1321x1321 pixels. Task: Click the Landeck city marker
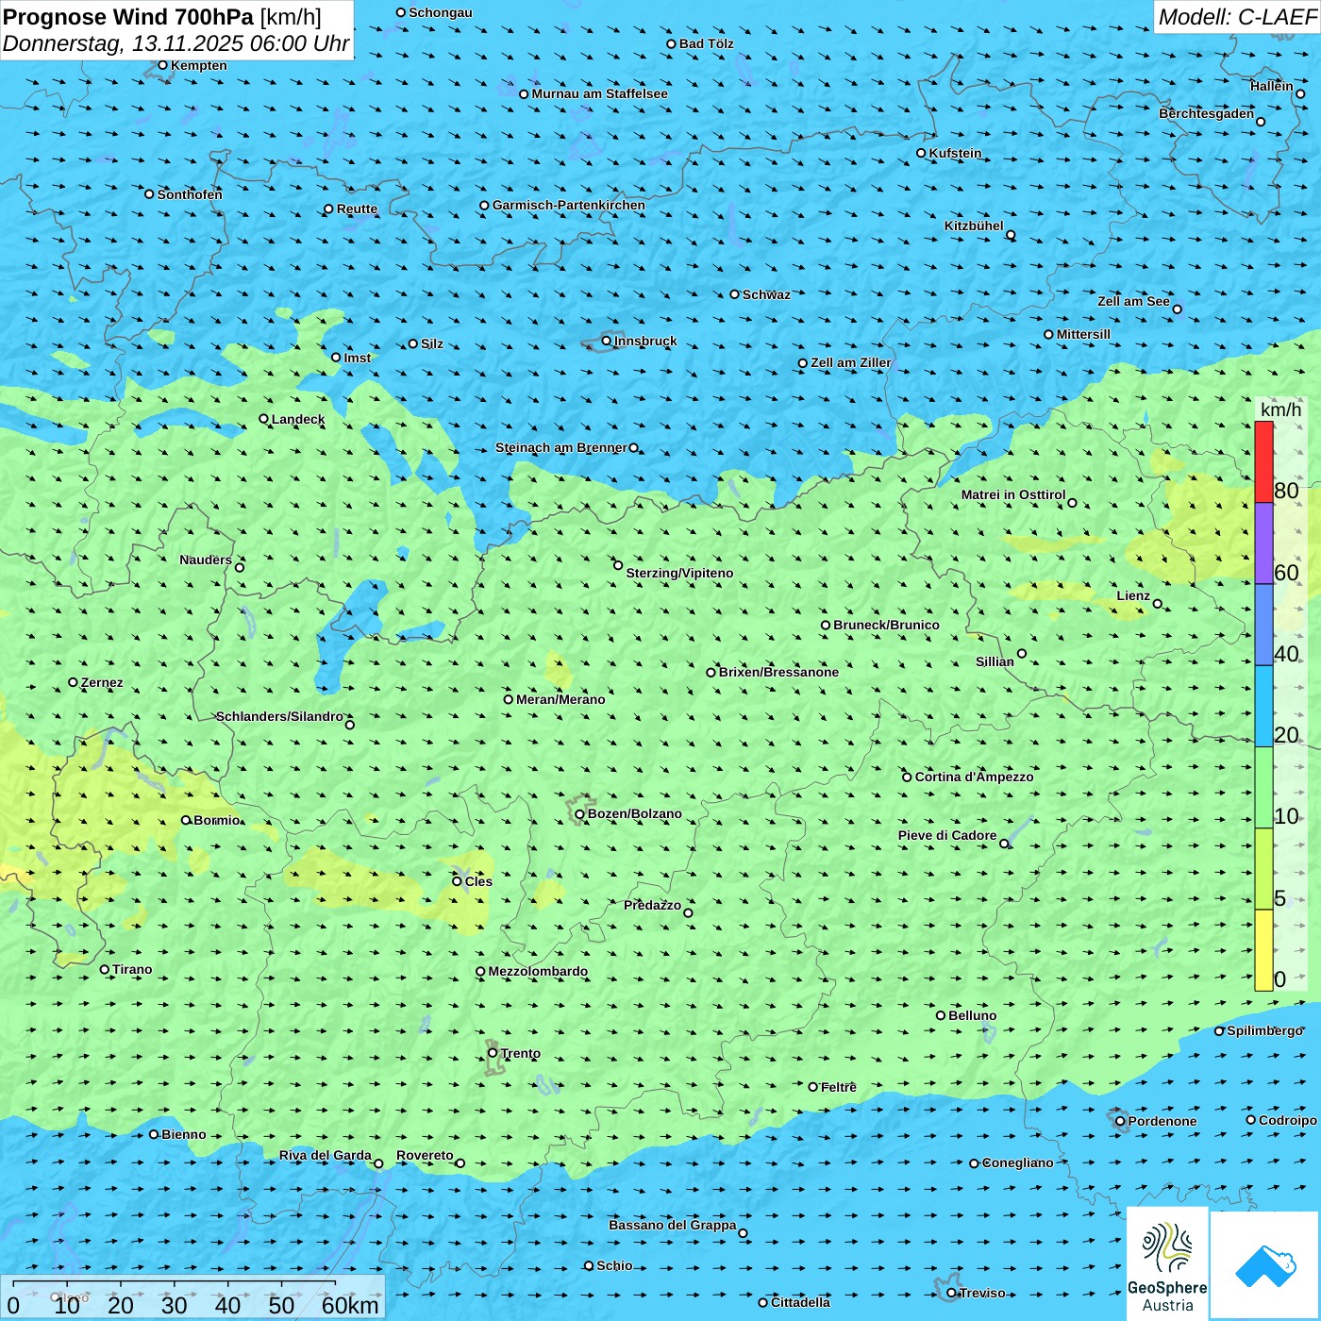coord(264,419)
